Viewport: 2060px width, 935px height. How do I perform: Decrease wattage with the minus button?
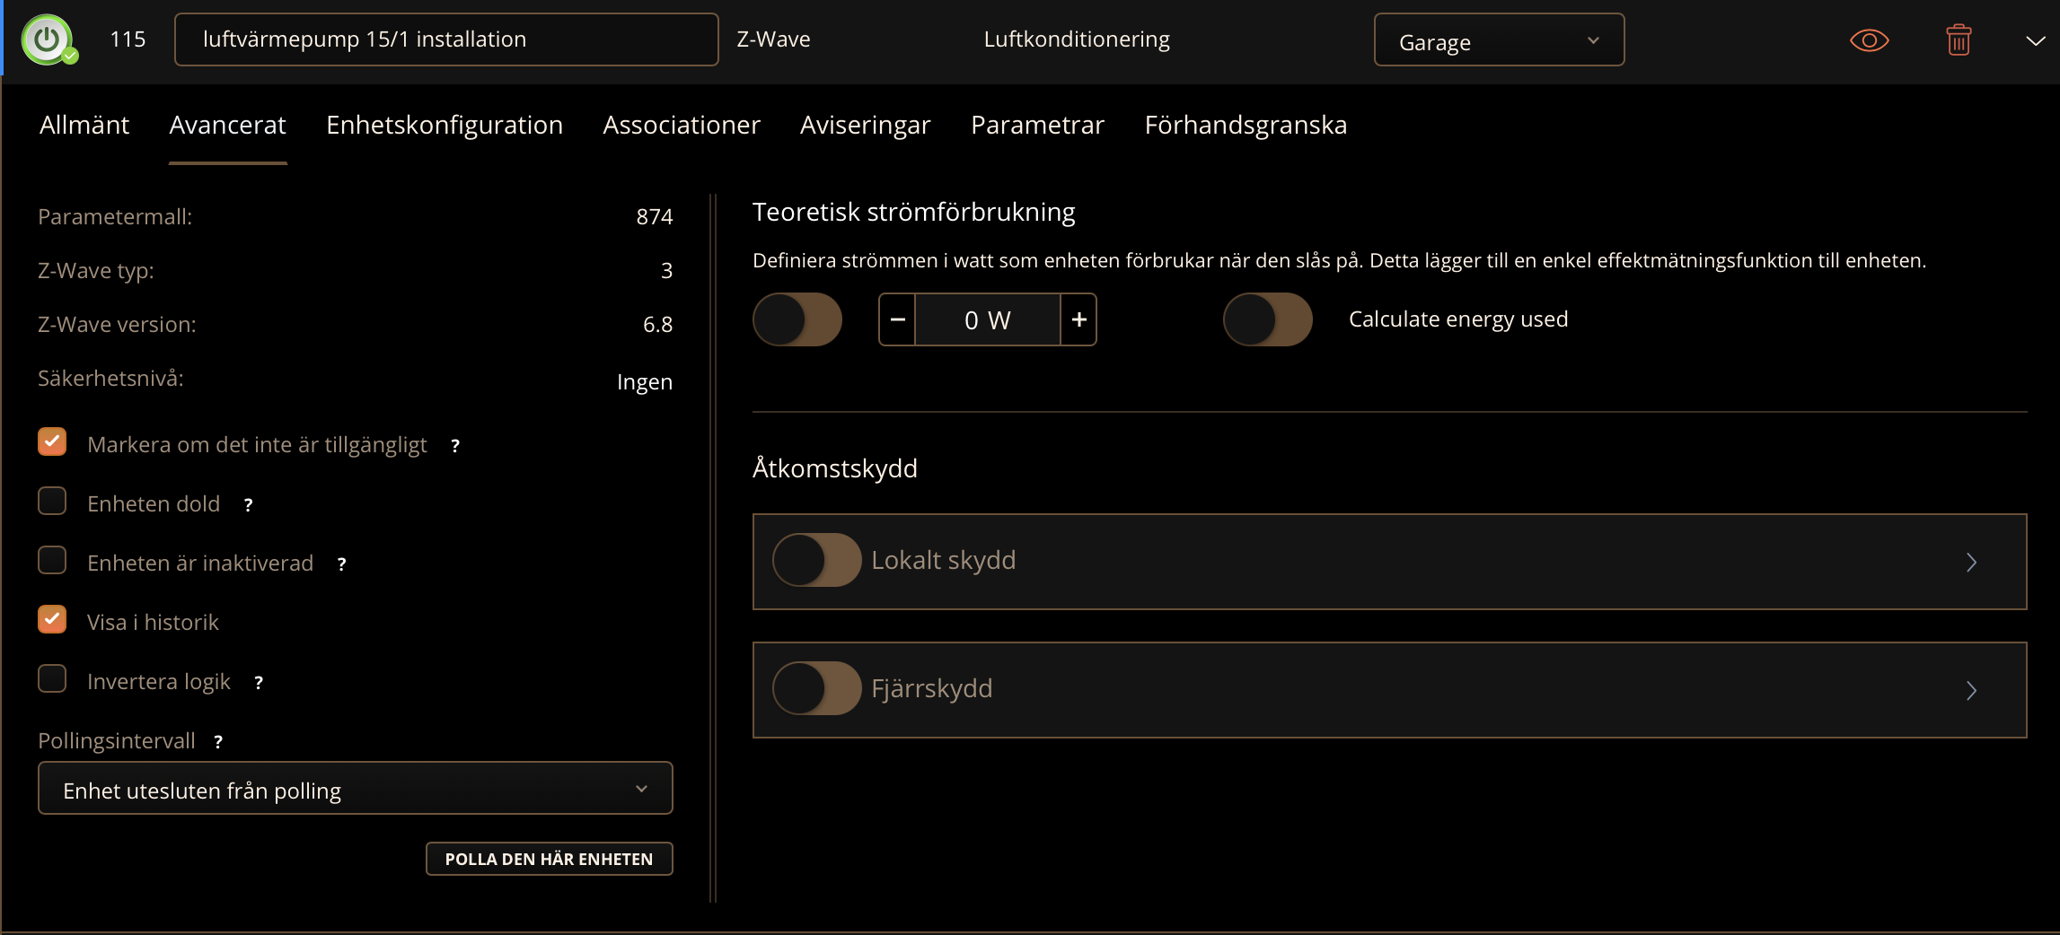point(897,319)
